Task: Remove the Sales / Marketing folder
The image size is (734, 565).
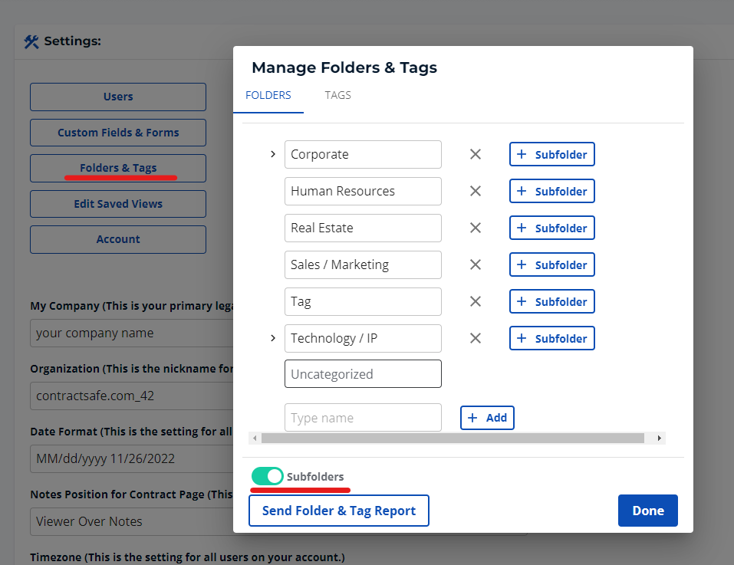Action: pos(476,264)
